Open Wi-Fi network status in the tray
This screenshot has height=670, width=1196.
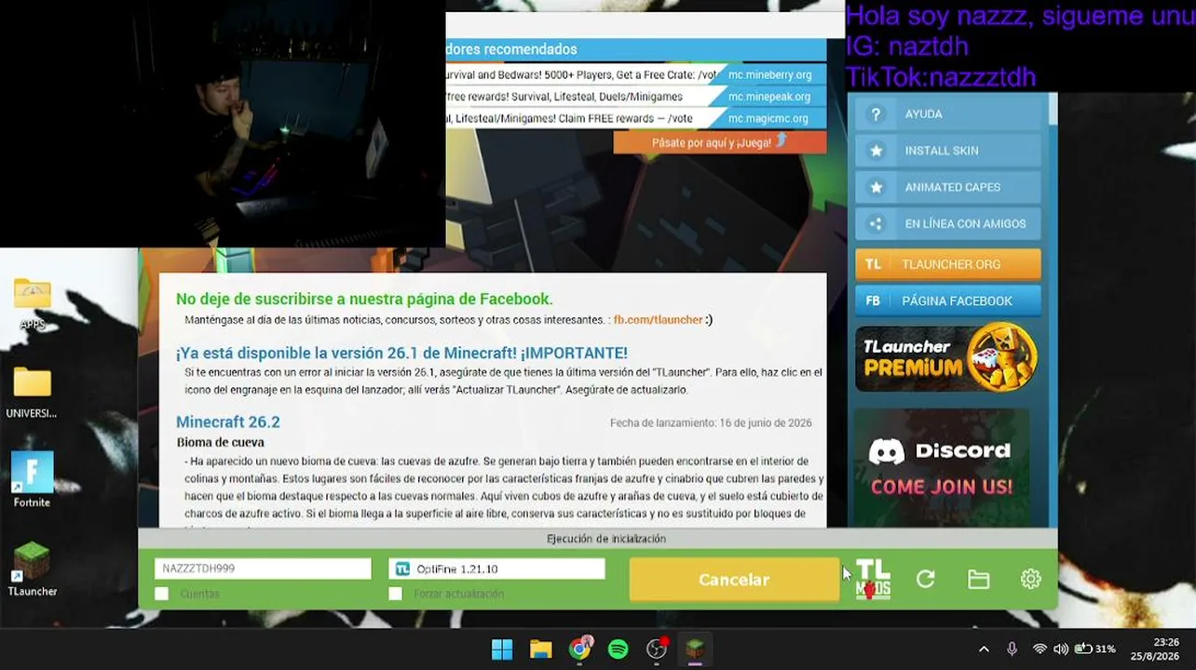pos(1040,649)
